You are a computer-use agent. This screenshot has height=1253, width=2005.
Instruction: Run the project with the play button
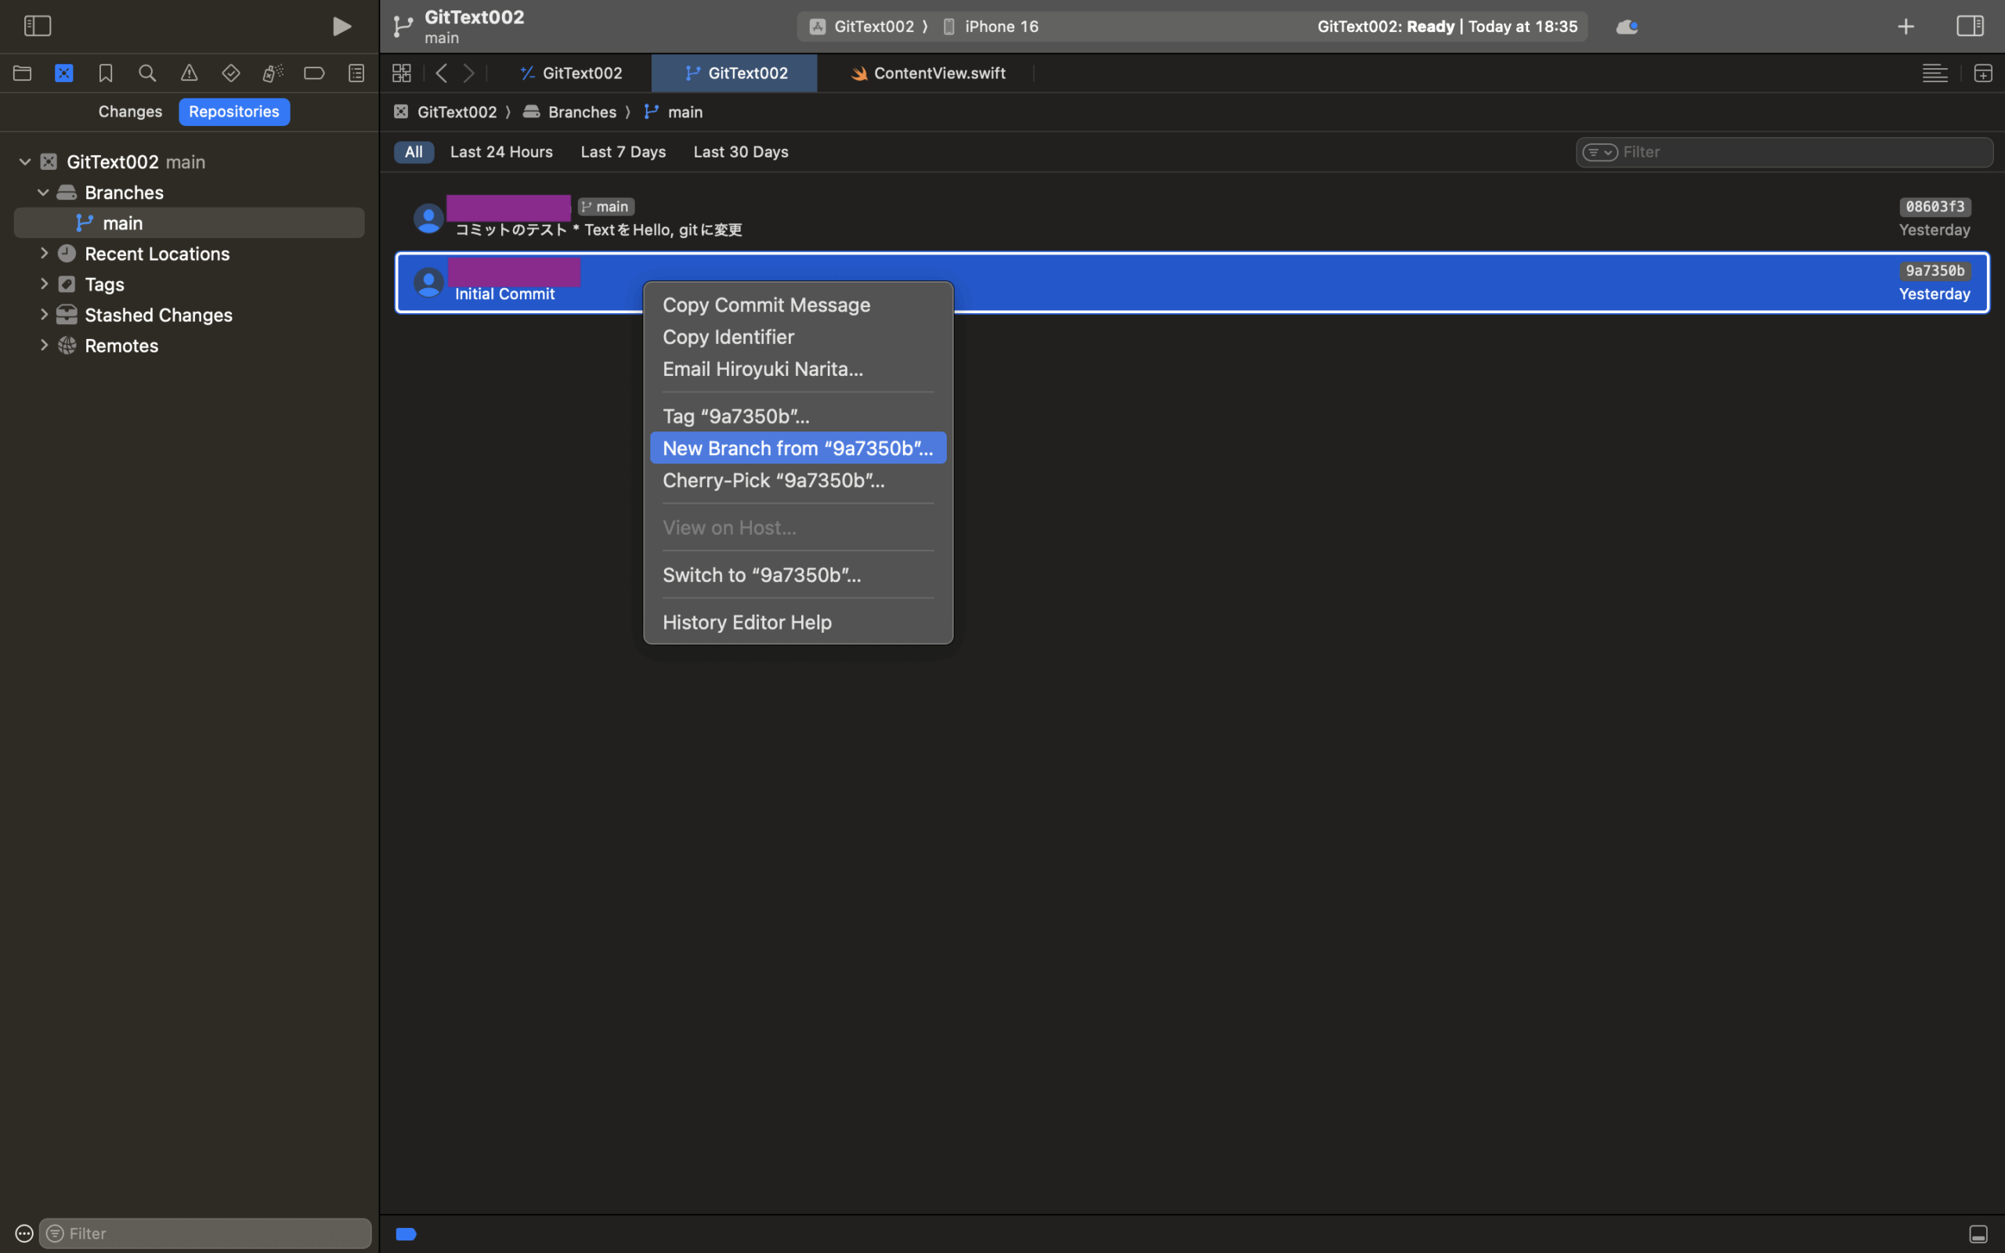341,27
